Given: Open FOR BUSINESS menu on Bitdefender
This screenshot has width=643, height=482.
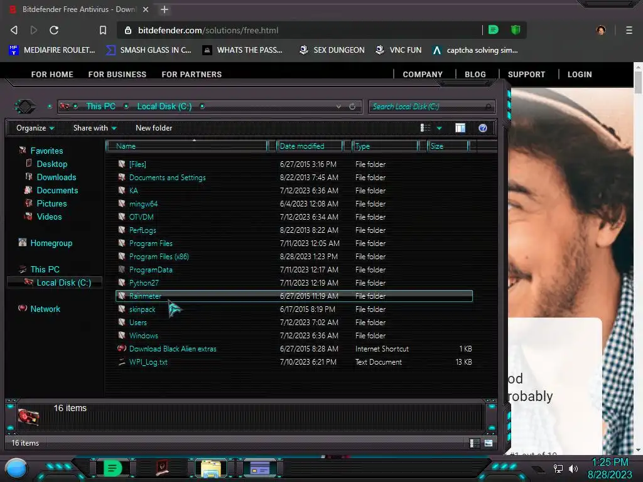Looking at the screenshot, I should pos(117,74).
